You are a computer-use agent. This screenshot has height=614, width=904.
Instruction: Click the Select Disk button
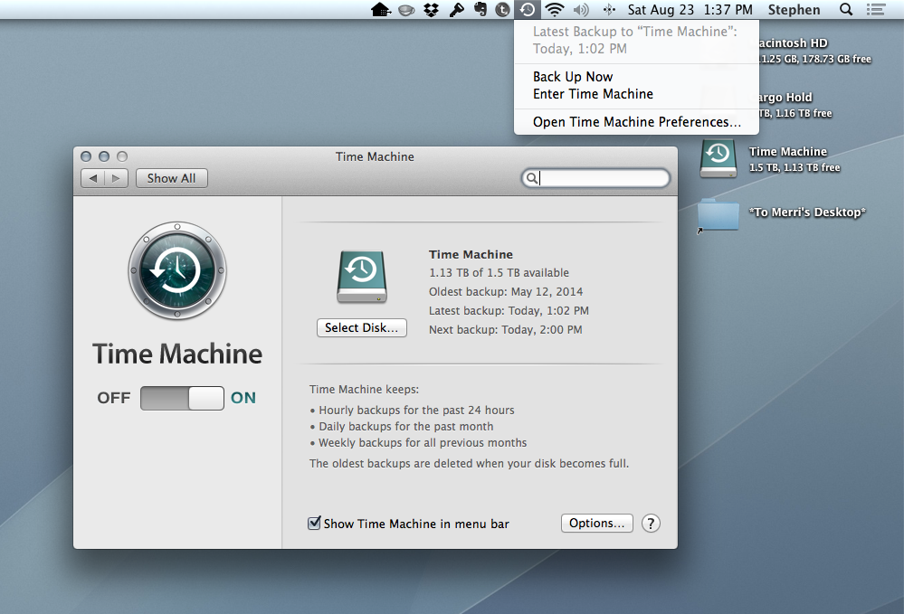click(361, 327)
